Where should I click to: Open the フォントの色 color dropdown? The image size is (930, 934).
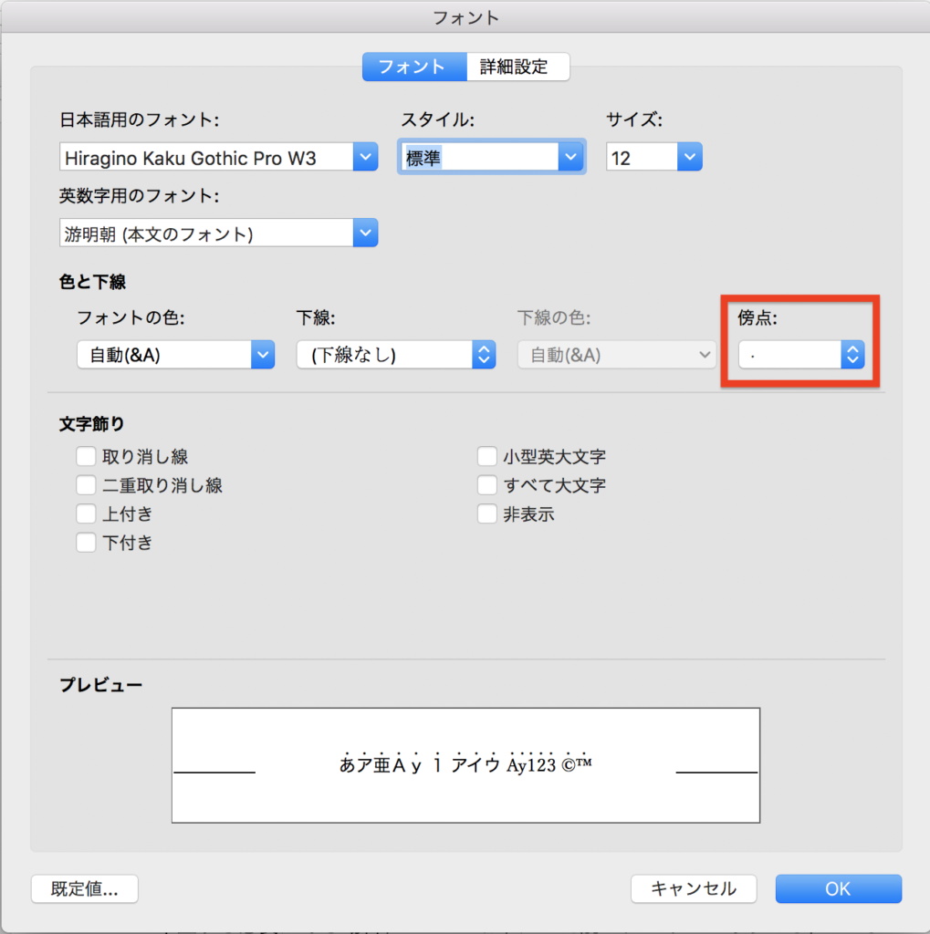tap(262, 354)
